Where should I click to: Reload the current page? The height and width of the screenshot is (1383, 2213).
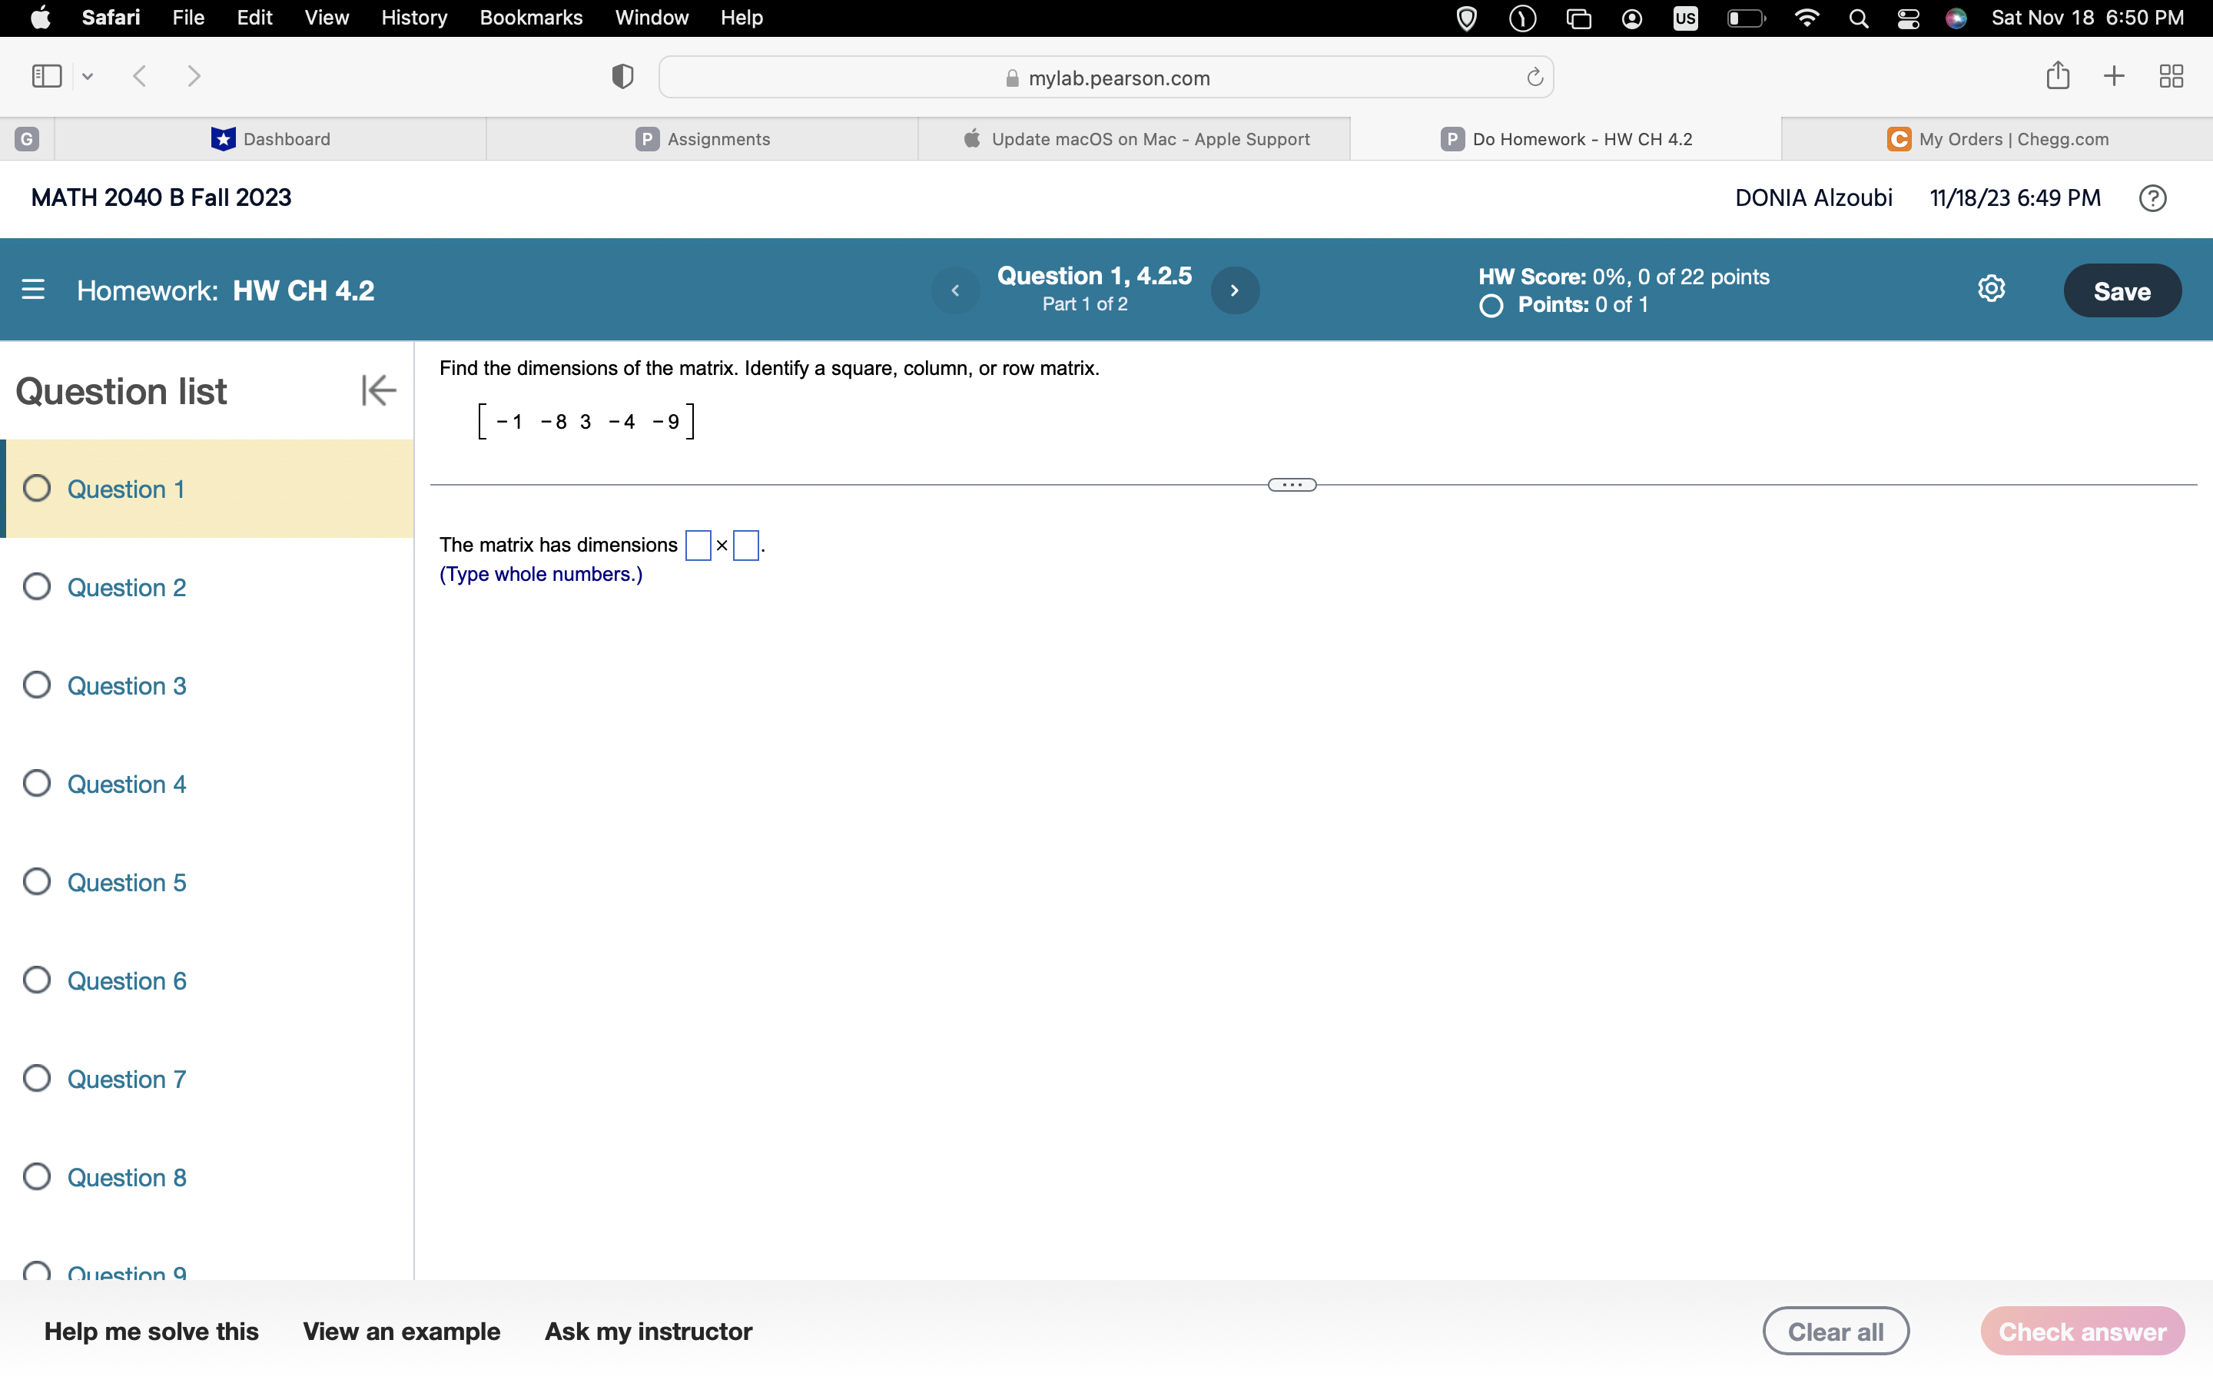[1533, 77]
